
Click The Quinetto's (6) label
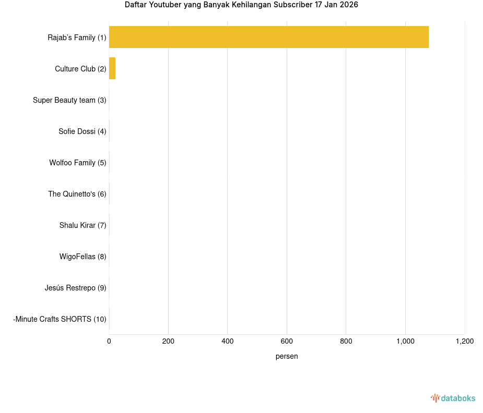(77, 194)
